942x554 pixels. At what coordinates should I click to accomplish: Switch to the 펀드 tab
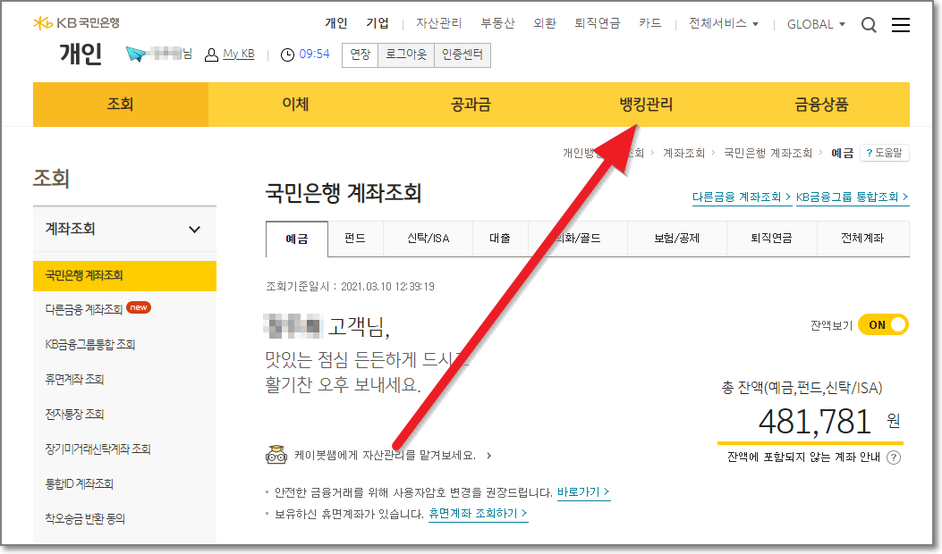click(x=355, y=239)
